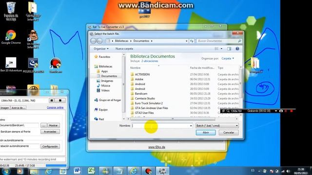Stop recording via the red square on recording bar
The image size is (312, 175).
(x=292, y=111)
